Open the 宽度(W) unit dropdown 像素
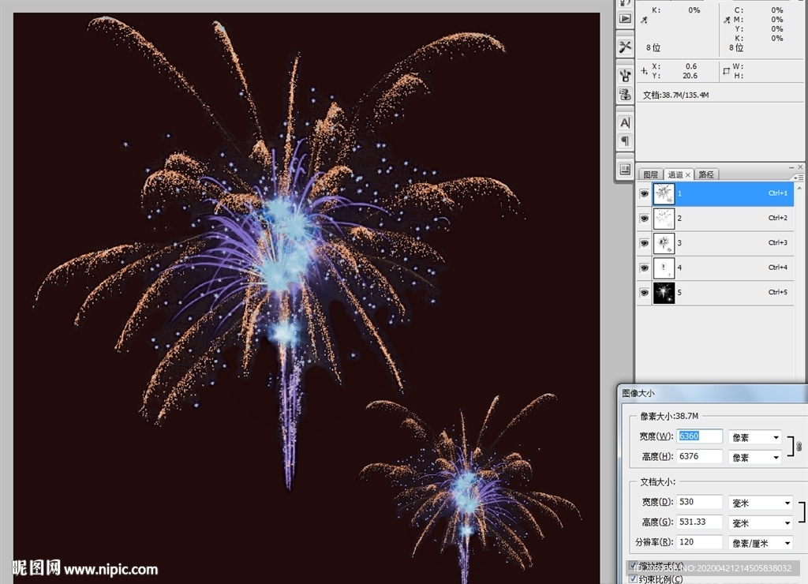The width and height of the screenshot is (808, 584). click(755, 437)
